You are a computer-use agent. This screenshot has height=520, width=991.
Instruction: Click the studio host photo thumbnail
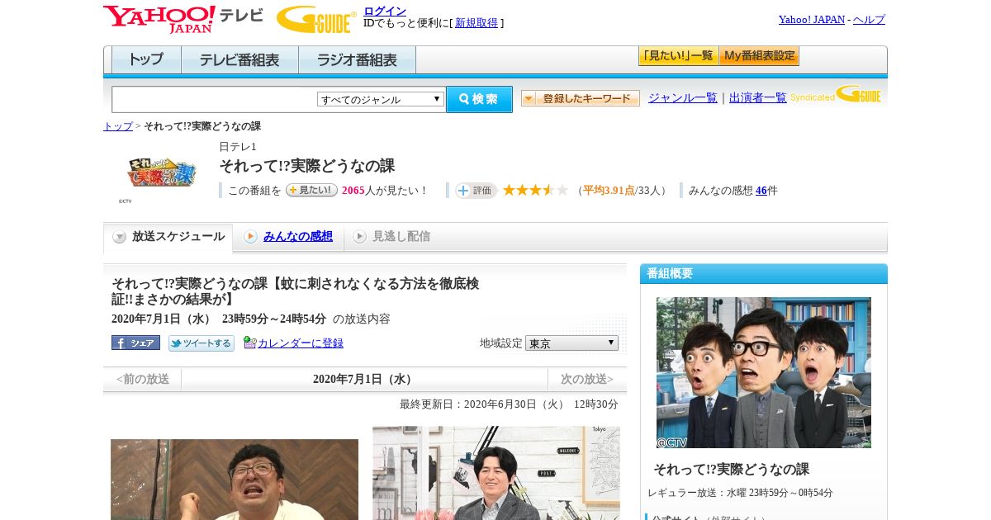tap(496, 473)
